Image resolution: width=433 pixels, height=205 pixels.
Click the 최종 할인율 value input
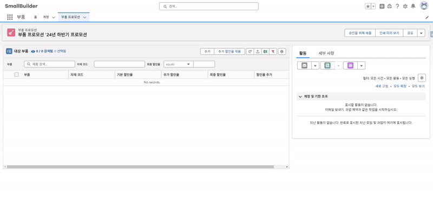point(204,64)
